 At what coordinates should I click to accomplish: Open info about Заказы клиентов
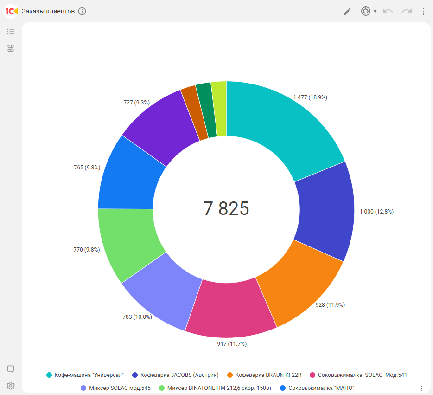[82, 11]
